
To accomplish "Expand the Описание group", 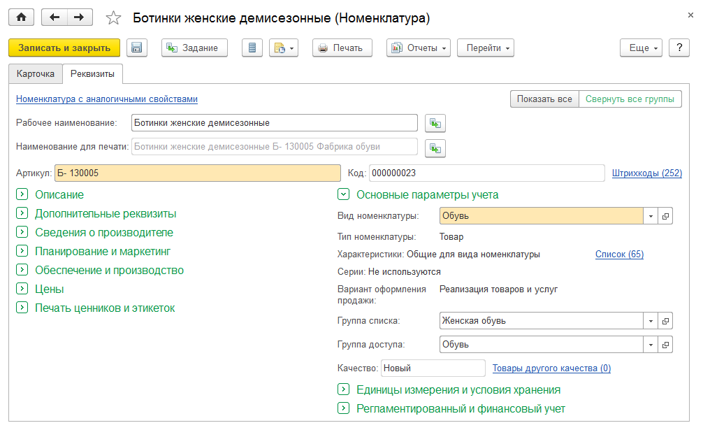I will tap(22, 195).
